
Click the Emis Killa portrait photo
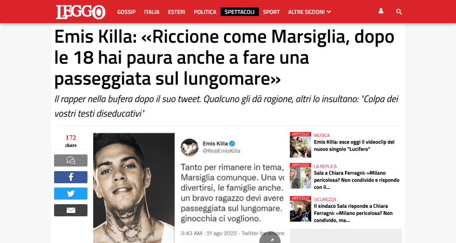point(134,188)
